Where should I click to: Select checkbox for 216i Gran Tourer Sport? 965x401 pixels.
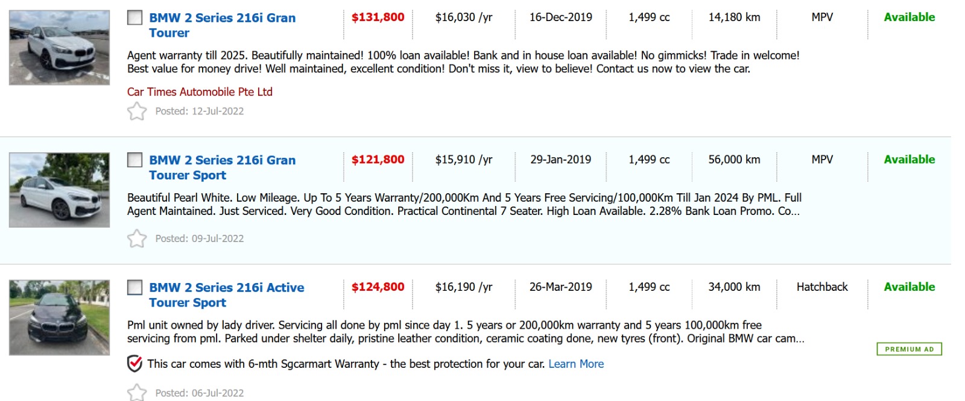point(134,160)
